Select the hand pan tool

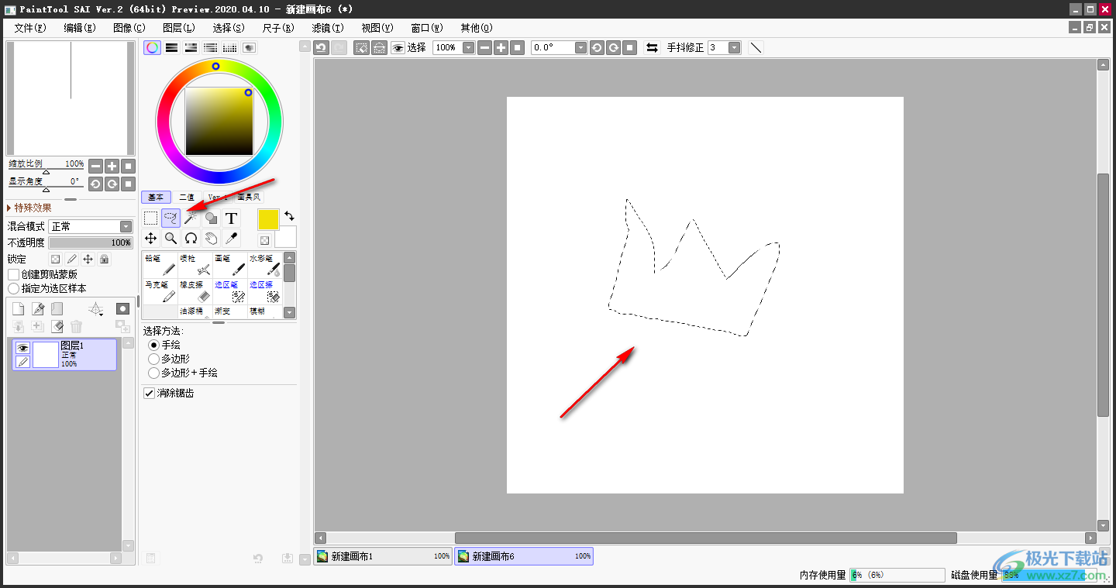211,239
